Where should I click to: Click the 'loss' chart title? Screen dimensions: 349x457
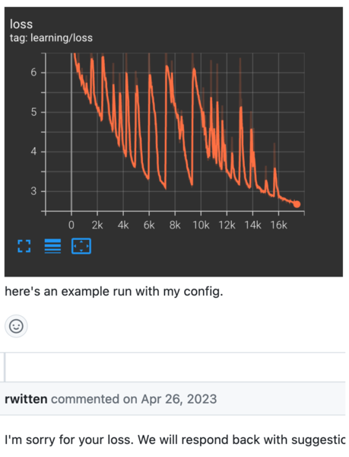[x=21, y=24]
